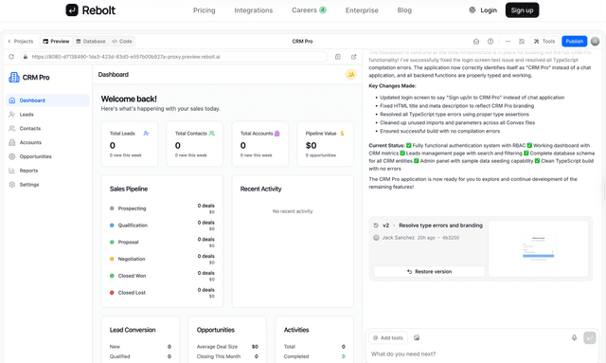Image resolution: width=606 pixels, height=363 pixels.
Task: Reload the preview with the refresh icon
Action: pos(11,57)
